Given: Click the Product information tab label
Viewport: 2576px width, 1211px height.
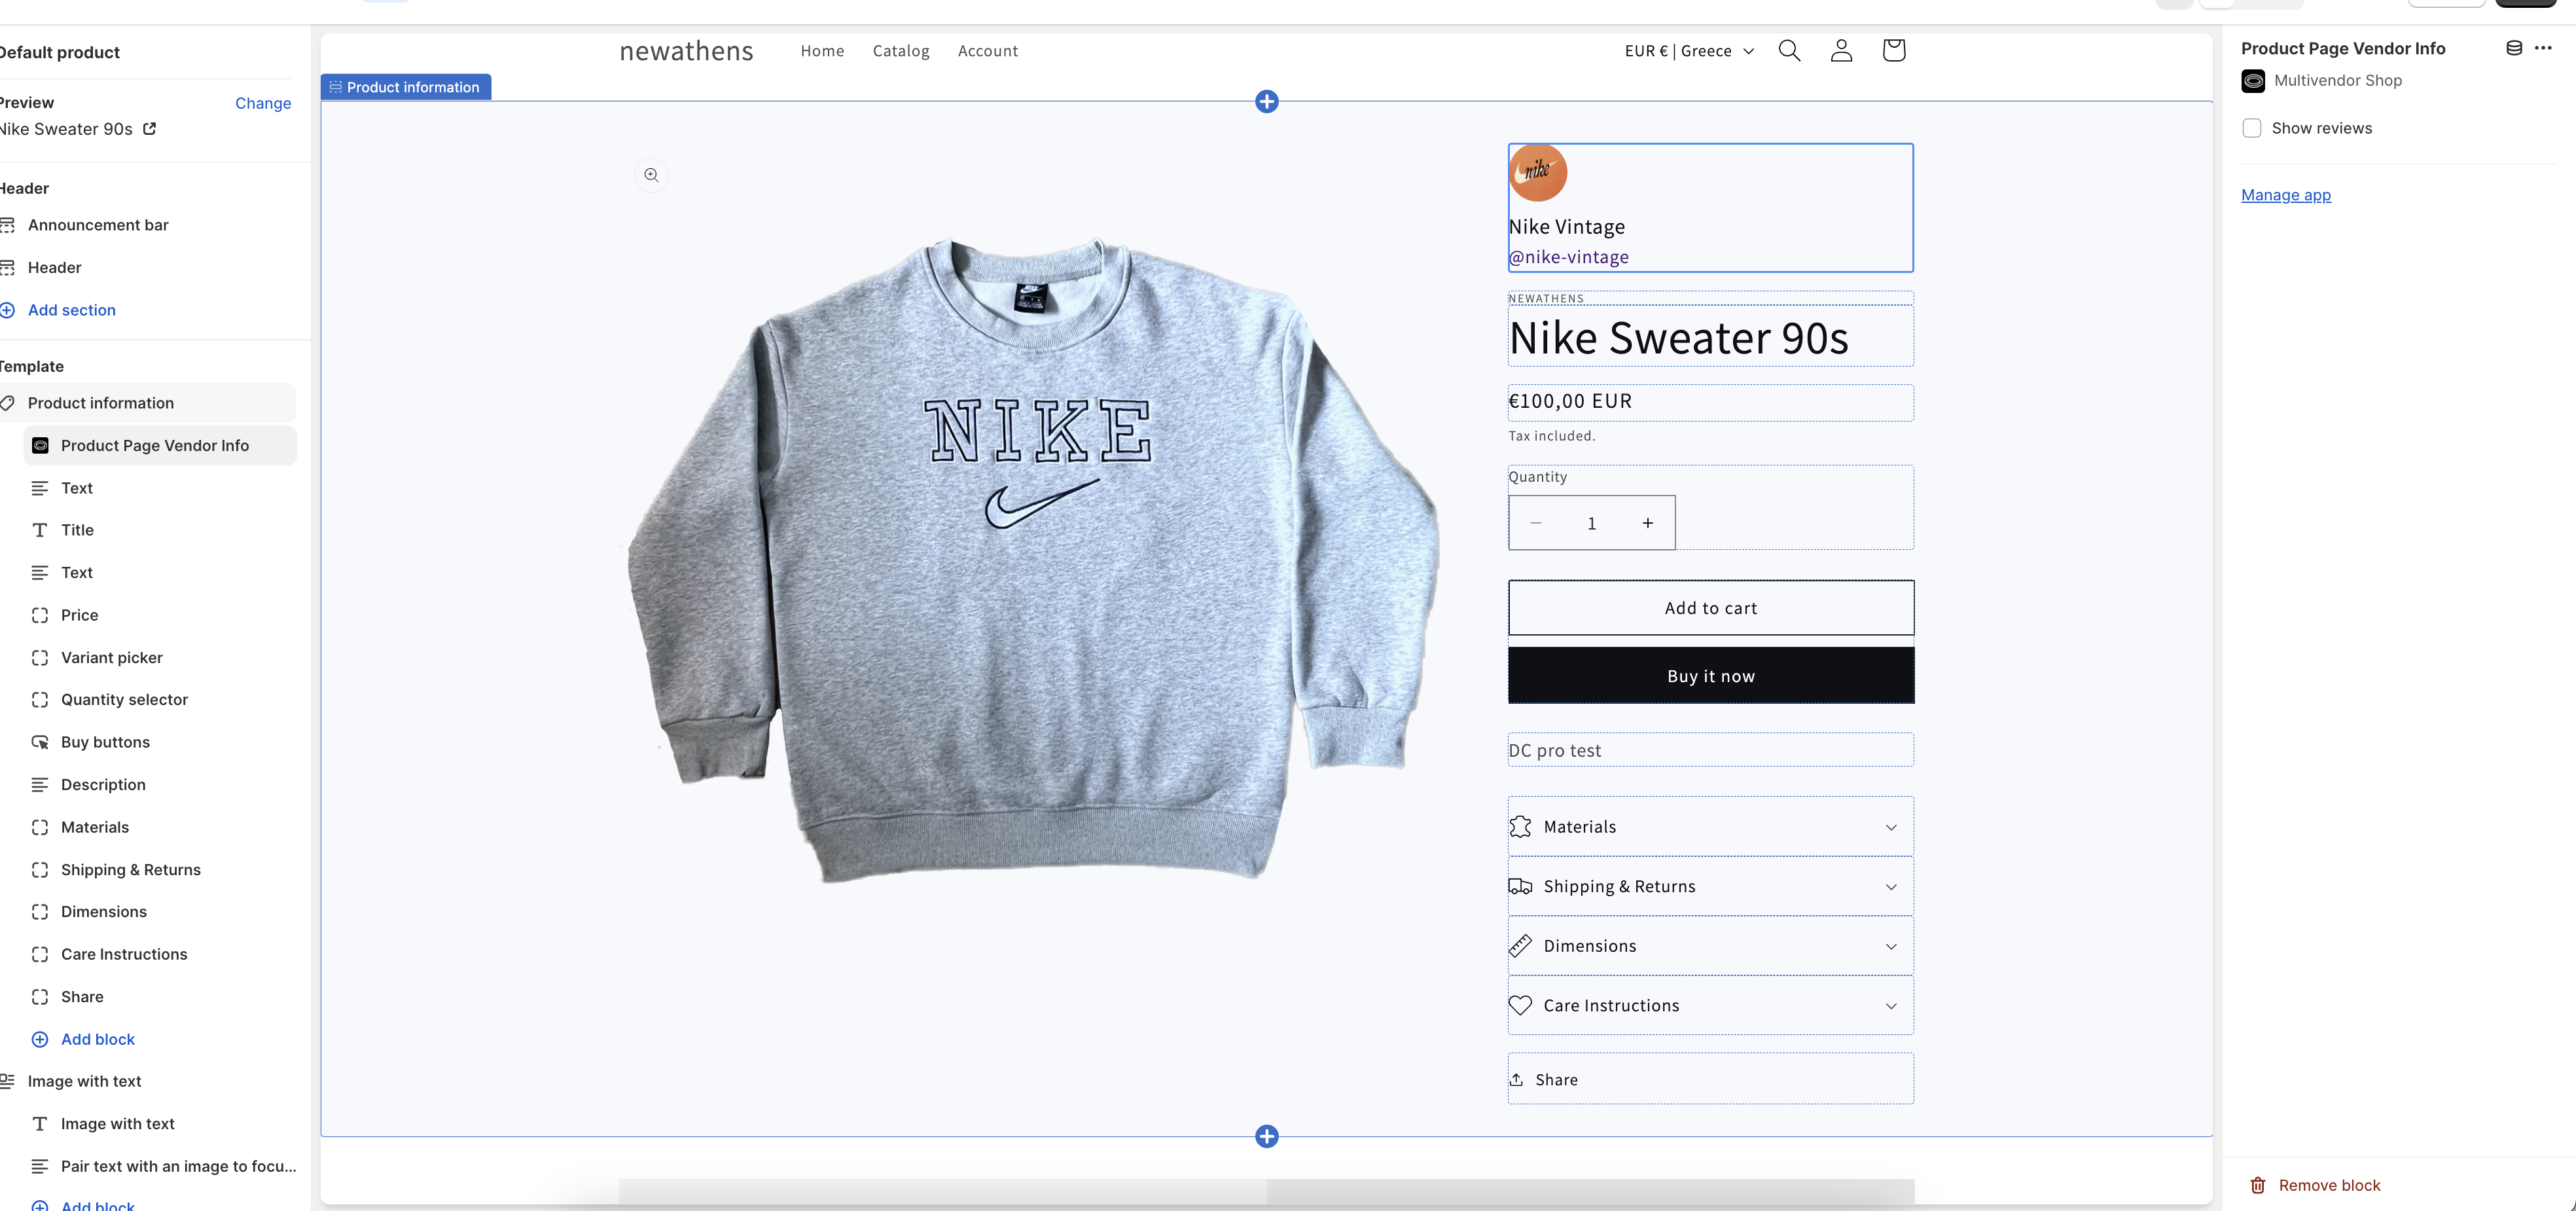Looking at the screenshot, I should 405,86.
